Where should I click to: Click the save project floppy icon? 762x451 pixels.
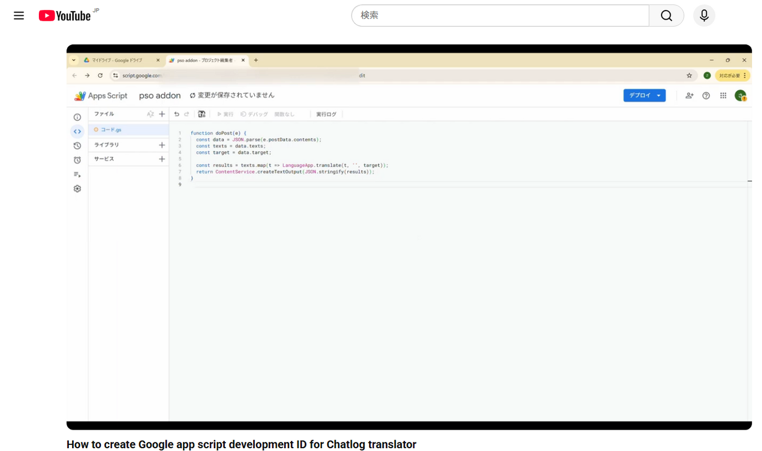tap(202, 114)
